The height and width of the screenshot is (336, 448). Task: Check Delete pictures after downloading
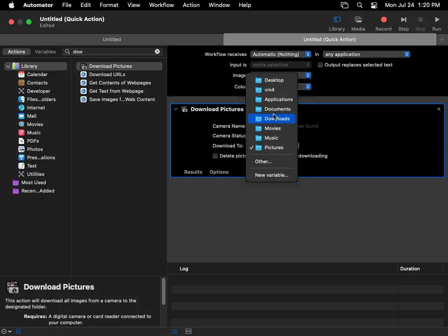pos(215,156)
